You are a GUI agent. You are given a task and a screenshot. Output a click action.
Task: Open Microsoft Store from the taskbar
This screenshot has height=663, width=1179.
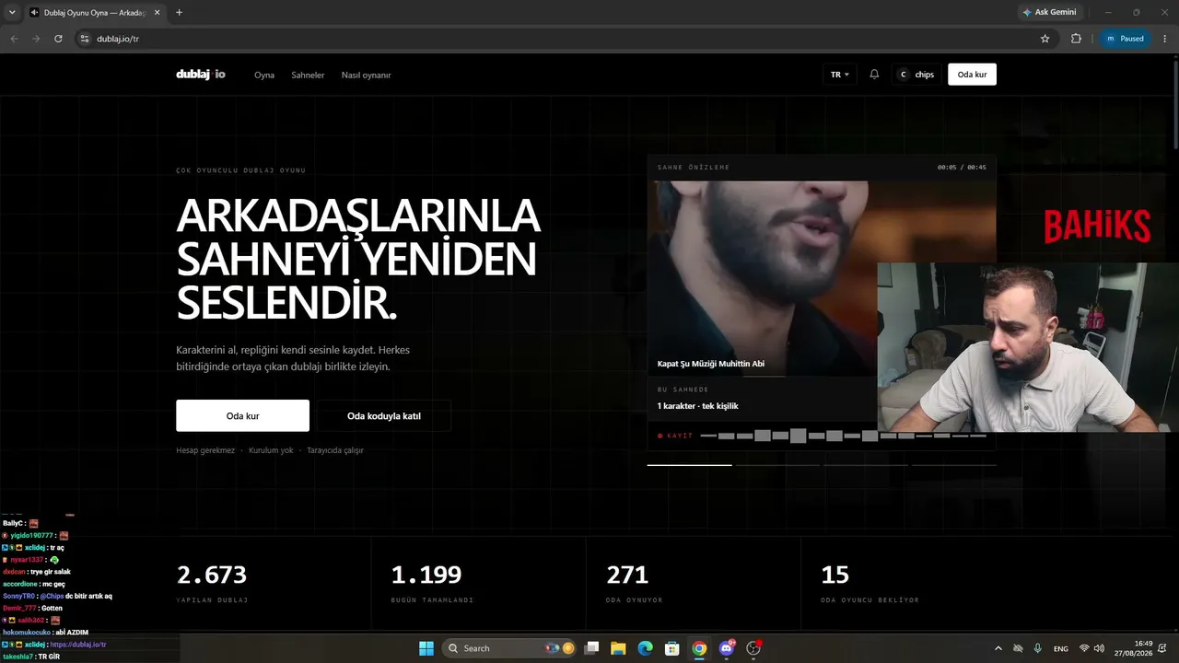(672, 648)
